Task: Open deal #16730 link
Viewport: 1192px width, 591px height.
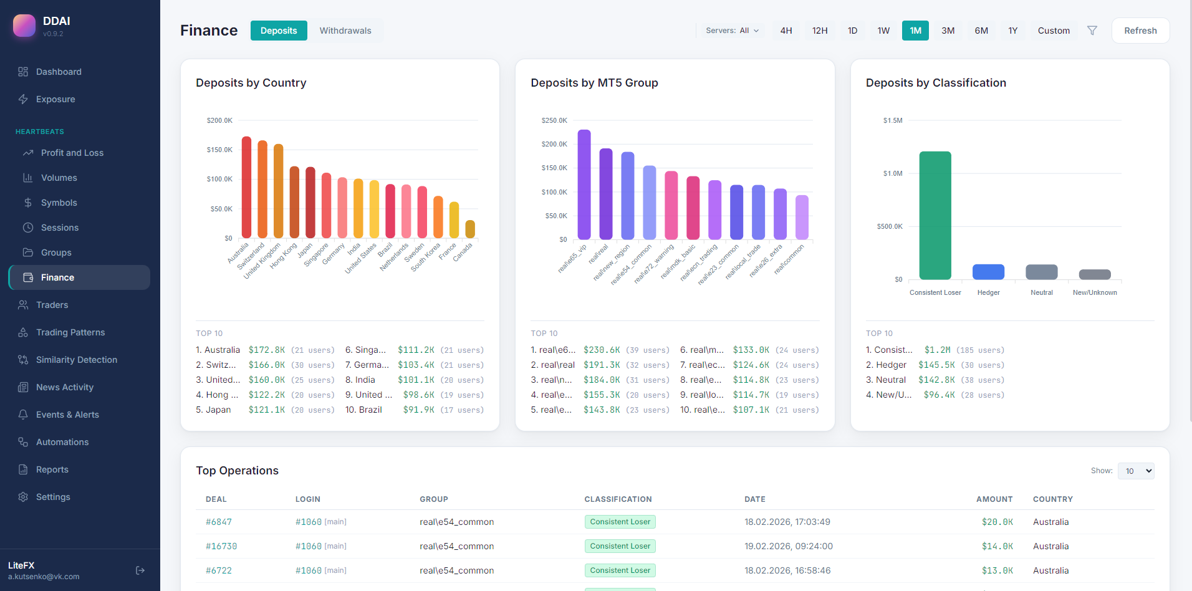Action: click(x=221, y=546)
